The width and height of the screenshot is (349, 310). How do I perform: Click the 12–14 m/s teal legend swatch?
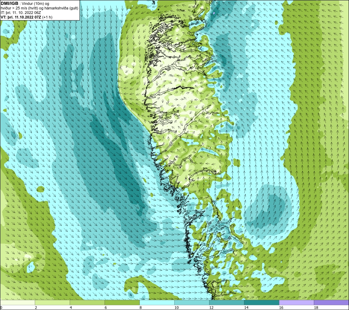pos(227,303)
